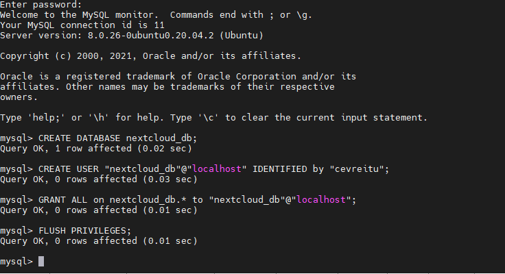Click the 'Oracle is a registered trademark' line
Viewport: 505px width, 274px height.
coord(178,77)
